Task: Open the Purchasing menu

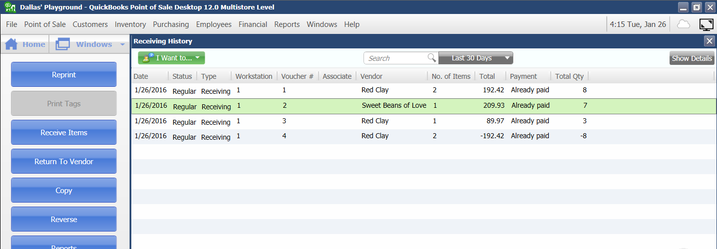Action: point(171,24)
